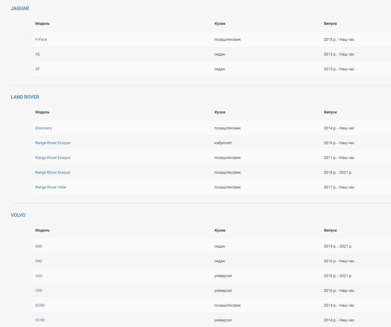391x327 pixels.
Task: Open Range Rover Evoque from 2011 link
Action: tap(53, 157)
